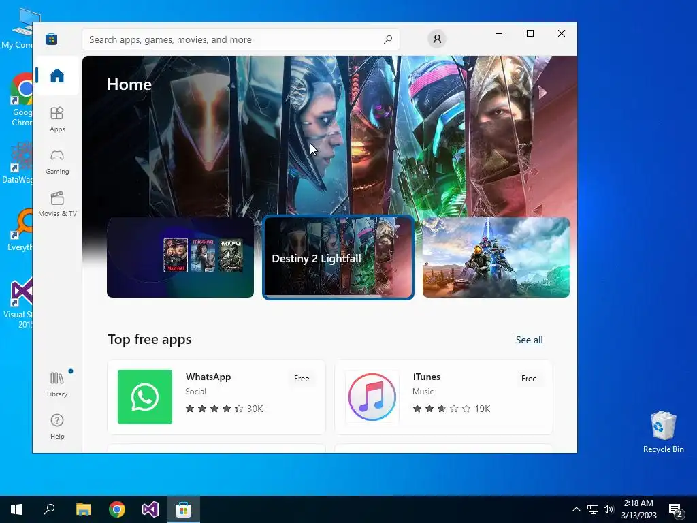Go to the Gaming section

pos(57,162)
